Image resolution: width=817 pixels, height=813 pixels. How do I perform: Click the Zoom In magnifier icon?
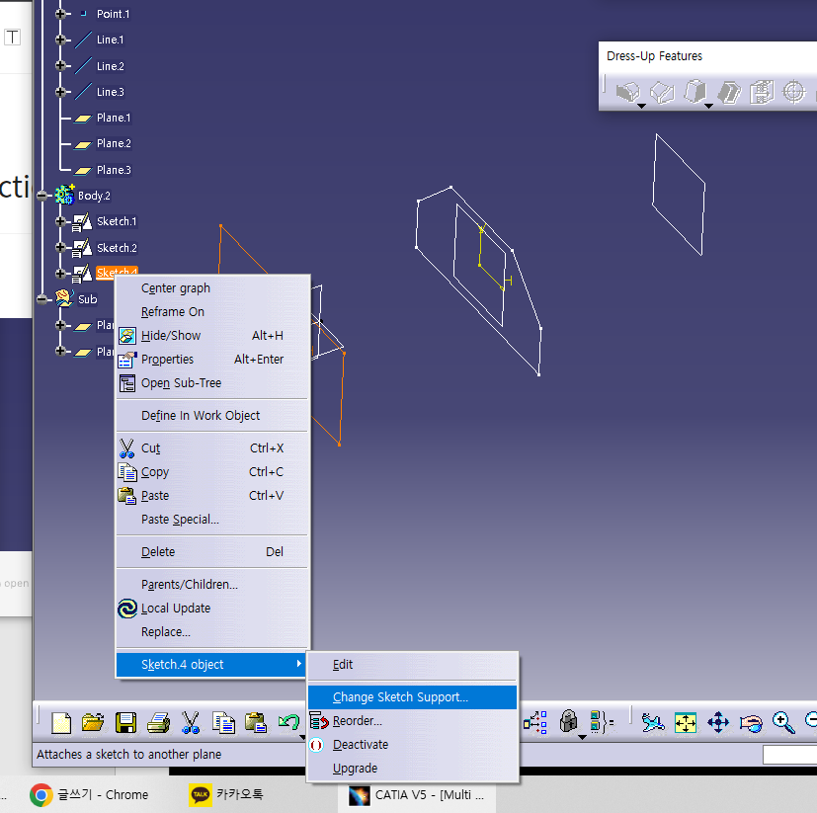click(783, 723)
